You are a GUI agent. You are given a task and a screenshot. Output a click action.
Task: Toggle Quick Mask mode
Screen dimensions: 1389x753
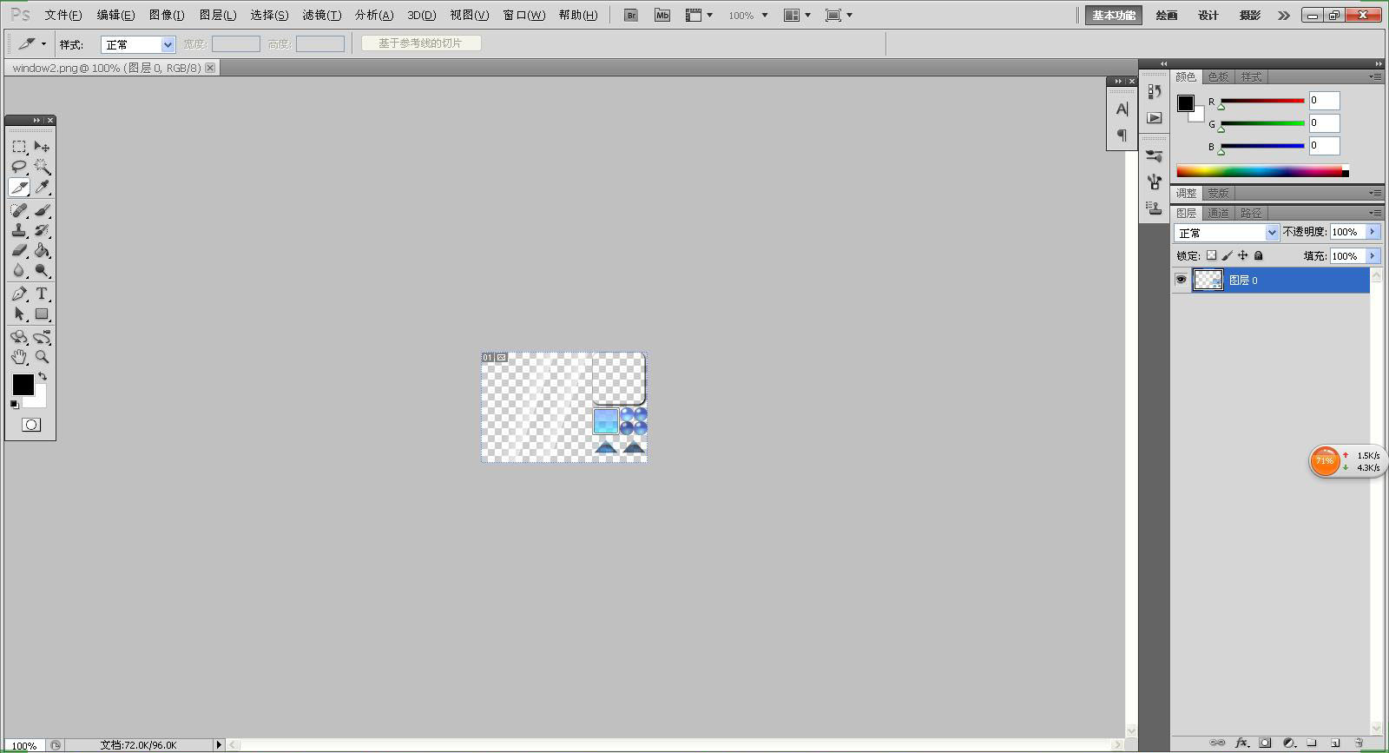tap(31, 425)
